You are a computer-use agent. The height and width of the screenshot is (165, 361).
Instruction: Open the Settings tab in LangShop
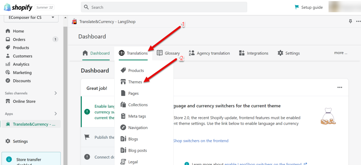coord(288,53)
